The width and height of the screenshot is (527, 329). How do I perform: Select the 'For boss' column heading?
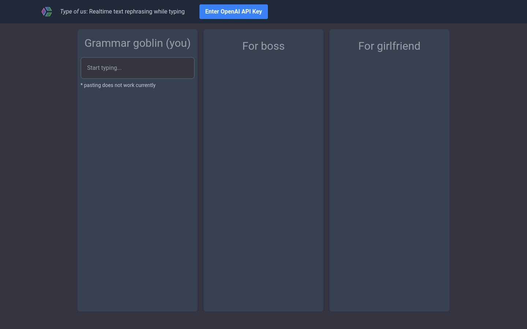263,46
